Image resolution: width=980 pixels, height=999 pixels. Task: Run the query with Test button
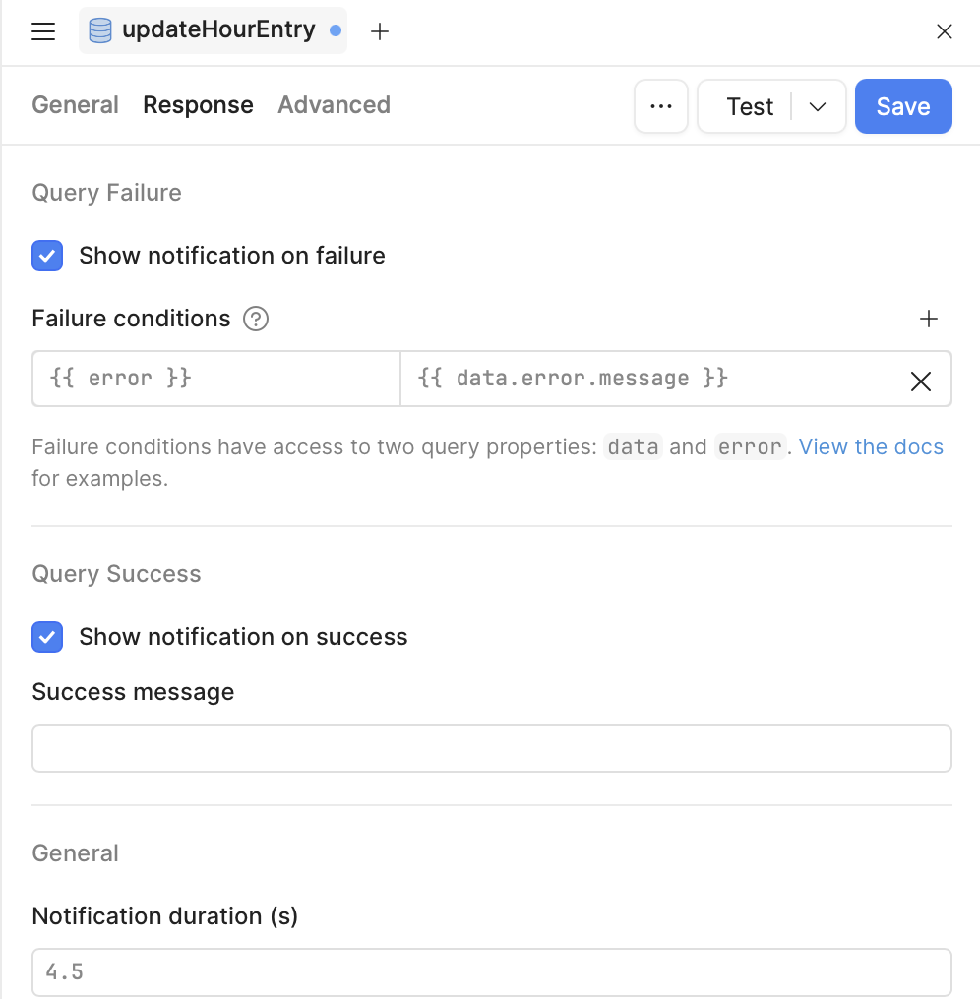(750, 106)
